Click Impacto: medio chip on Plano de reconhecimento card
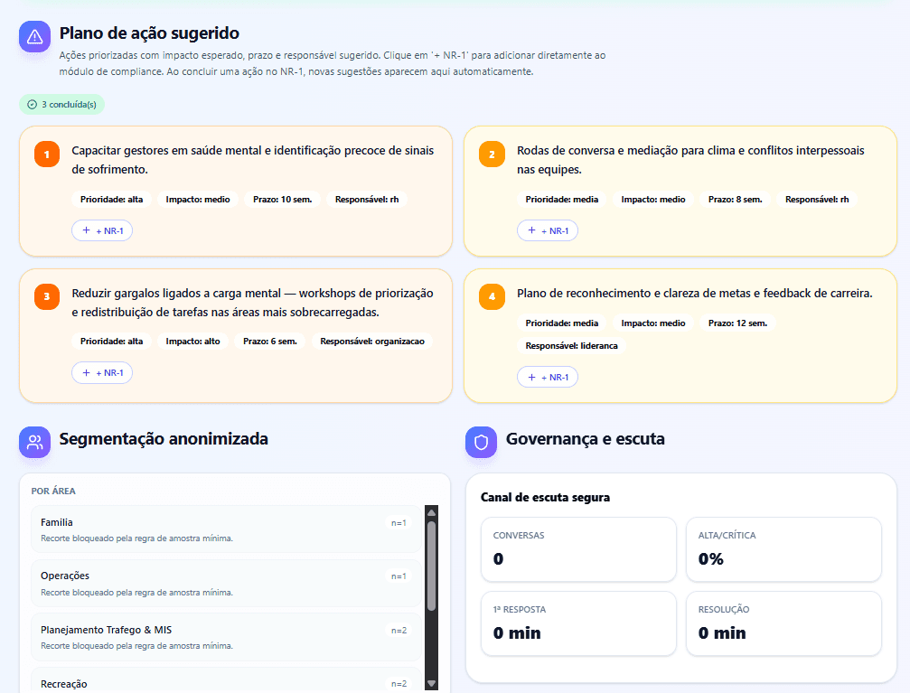The height and width of the screenshot is (693, 910). click(652, 323)
